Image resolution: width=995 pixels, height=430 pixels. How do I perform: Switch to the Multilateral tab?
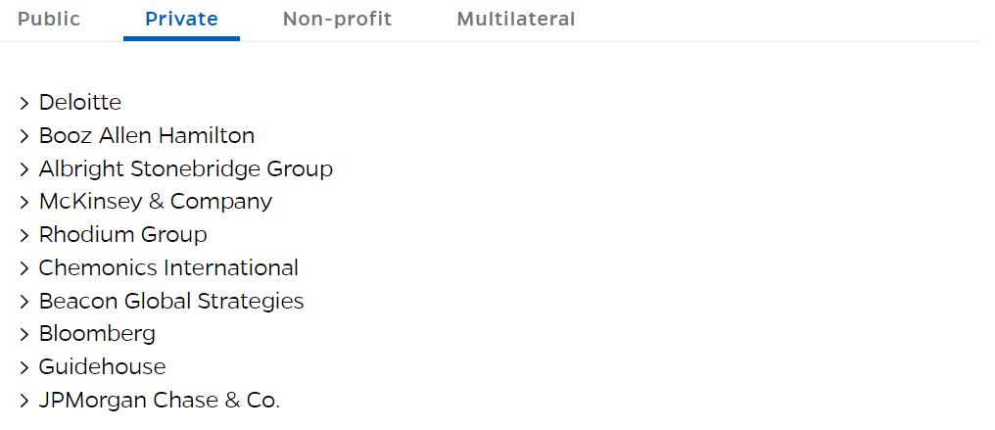516,20
